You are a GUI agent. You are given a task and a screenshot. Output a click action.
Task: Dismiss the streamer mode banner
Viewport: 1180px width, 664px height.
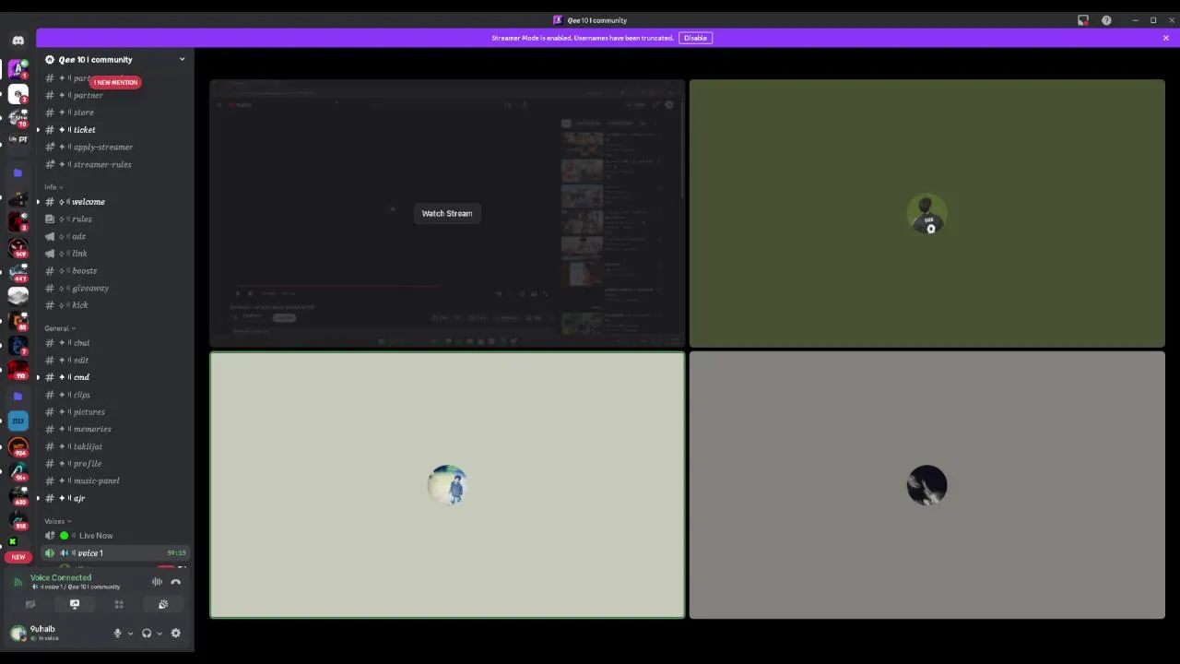pos(1165,38)
